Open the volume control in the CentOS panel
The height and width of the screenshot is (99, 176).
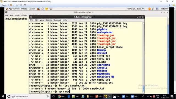pos(153,9)
